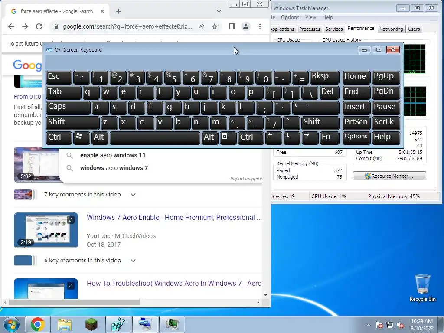Open Task Manager Options menu
The image size is (444, 333).
[x=290, y=17]
